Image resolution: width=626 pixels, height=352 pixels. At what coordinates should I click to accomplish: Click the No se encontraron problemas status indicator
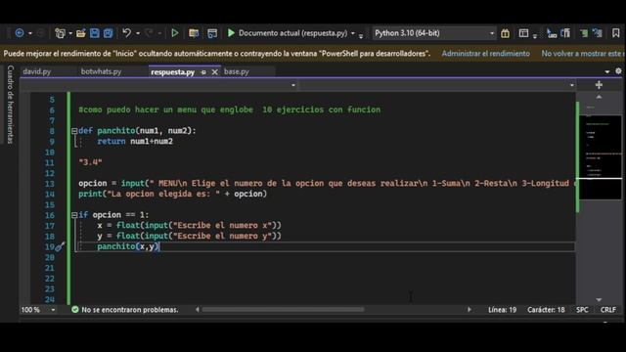coord(124,310)
